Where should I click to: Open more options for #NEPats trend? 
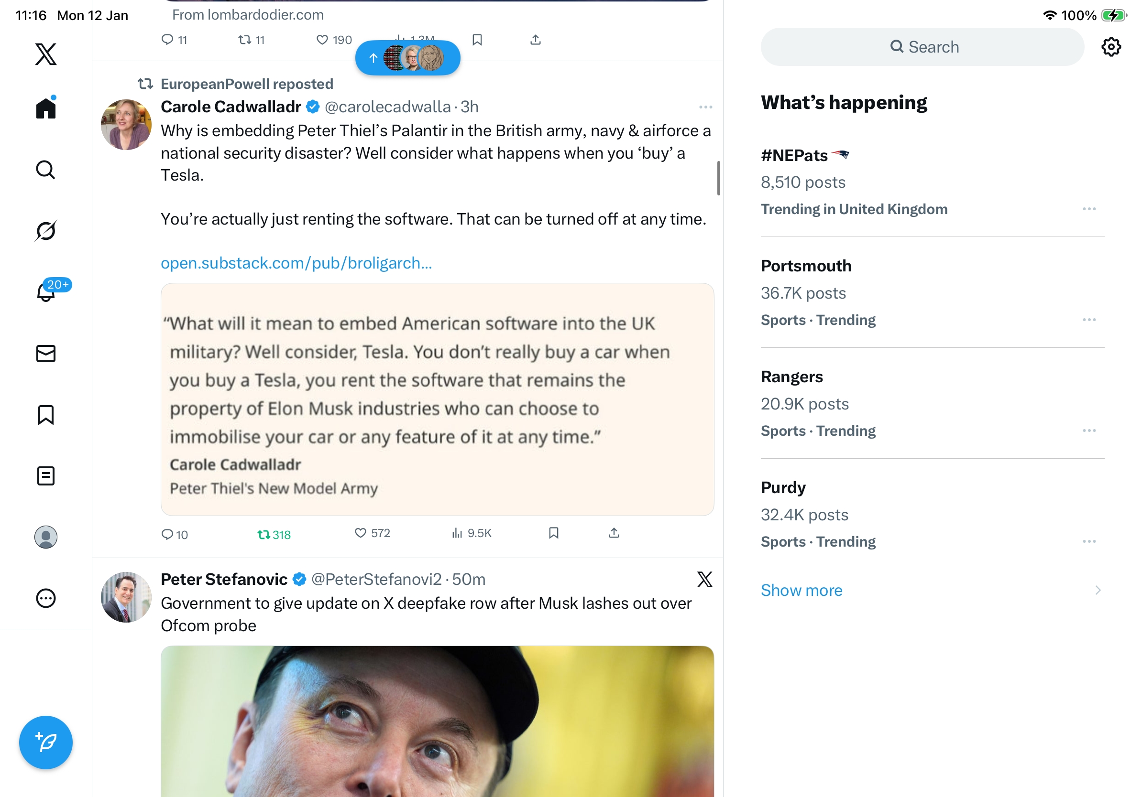click(1089, 209)
